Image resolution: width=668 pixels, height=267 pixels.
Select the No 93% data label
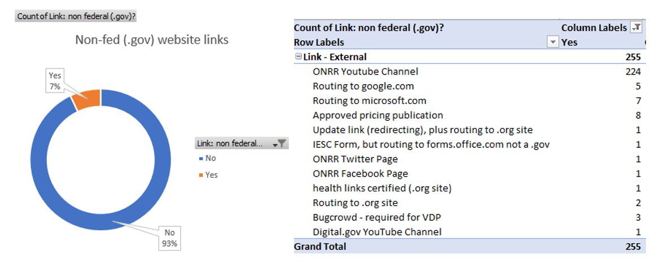170,239
